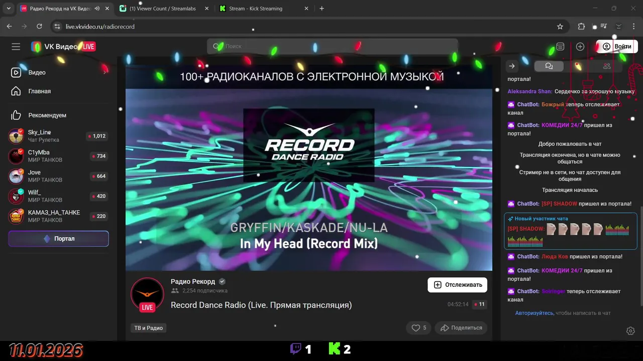Bookmark this page with star icon
The image size is (643, 361).
point(560,27)
